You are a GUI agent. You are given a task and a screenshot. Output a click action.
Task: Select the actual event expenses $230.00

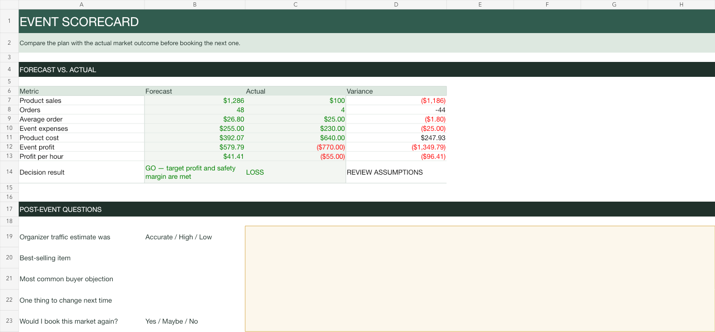296,129
